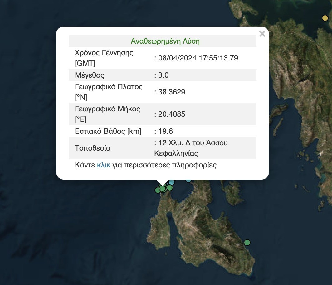
Task: Select green marker directly under the popup pointer
Action: pos(162,189)
